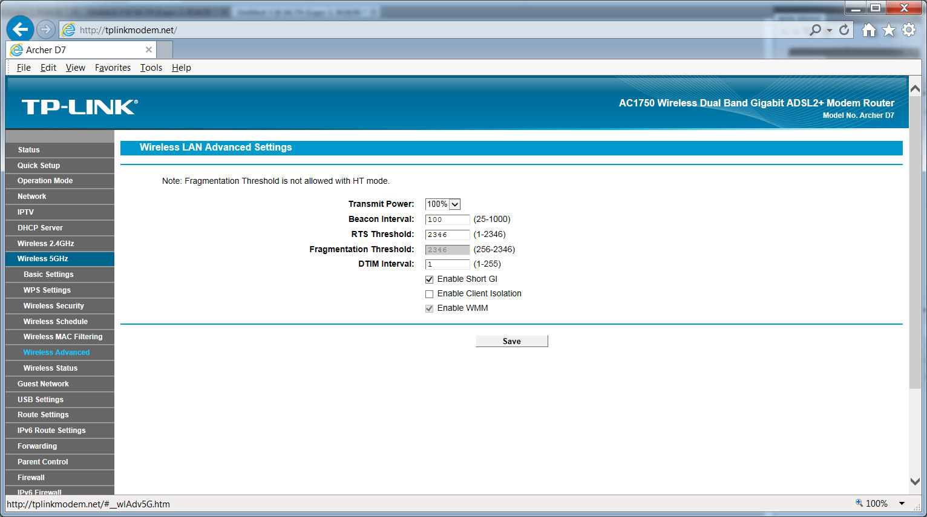Open the browser Tools gear icon
Image resolution: width=927 pixels, height=517 pixels.
(x=909, y=30)
